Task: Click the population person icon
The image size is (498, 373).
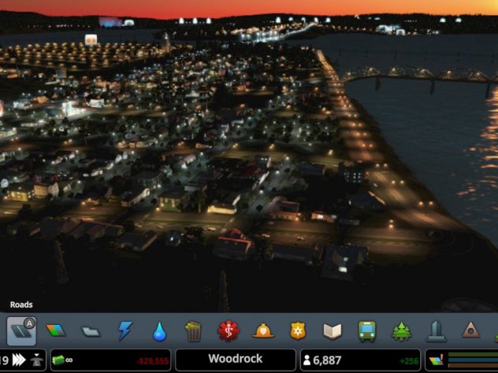Action: click(x=307, y=360)
